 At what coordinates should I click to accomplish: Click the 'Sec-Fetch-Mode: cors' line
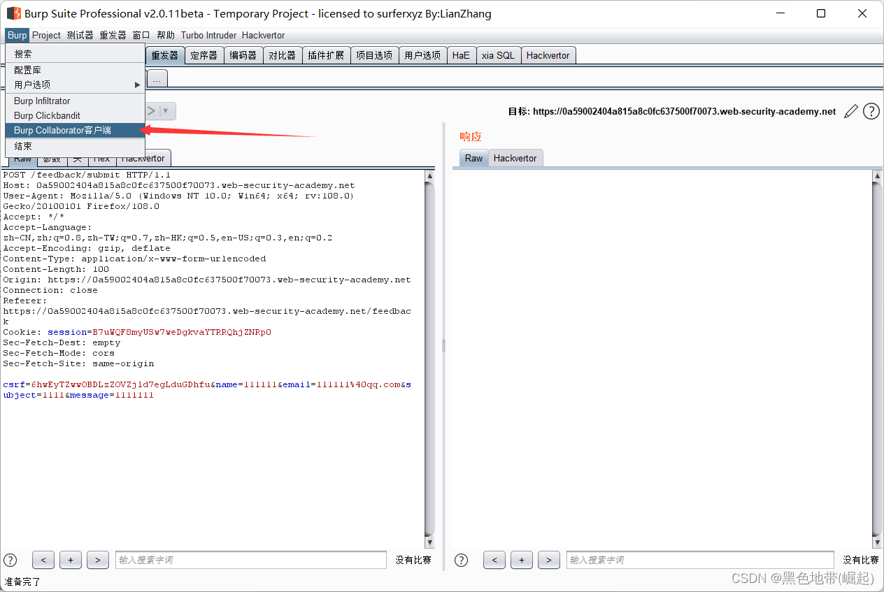[59, 353]
